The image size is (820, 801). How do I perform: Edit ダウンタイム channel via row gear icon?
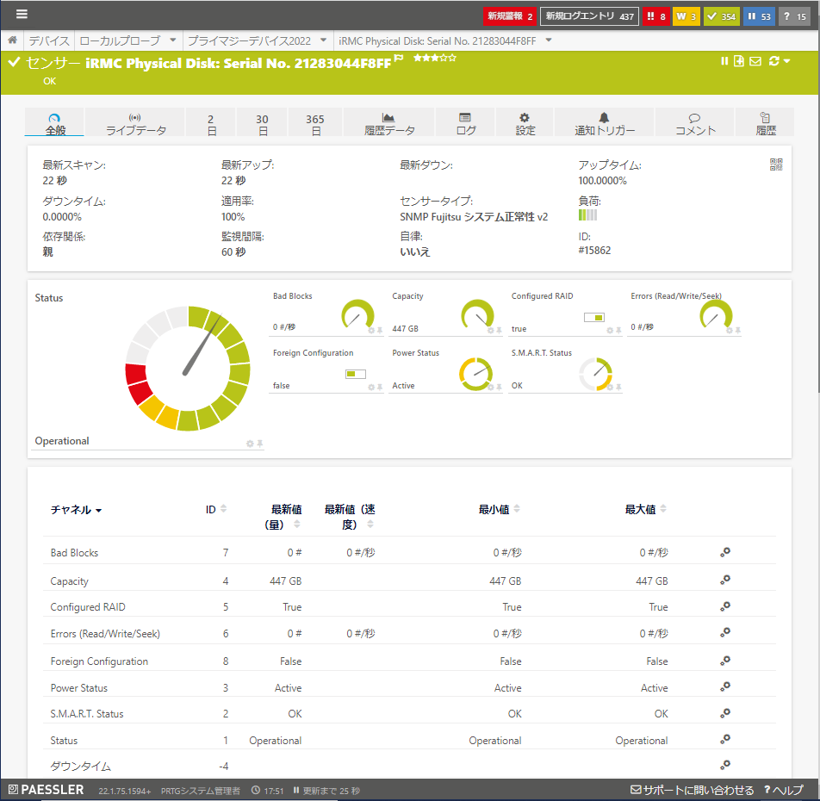[725, 765]
